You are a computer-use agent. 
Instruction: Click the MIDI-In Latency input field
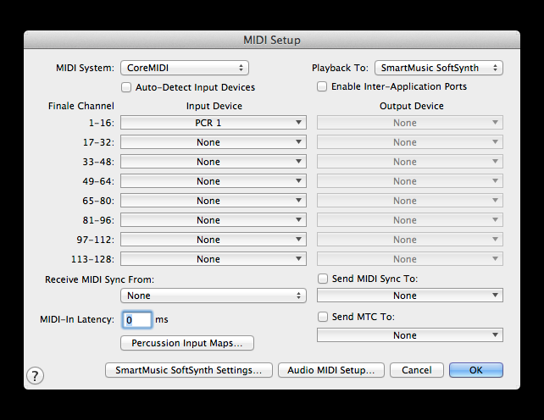pyautogui.click(x=137, y=320)
